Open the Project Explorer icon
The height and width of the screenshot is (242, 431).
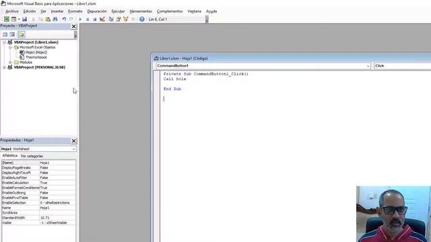tap(111, 19)
